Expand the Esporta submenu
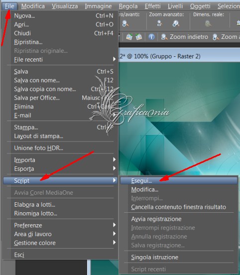The width and height of the screenshot is (240, 275). [x=60, y=168]
